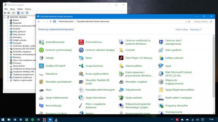The width and height of the screenshot is (218, 122).
Task: Refresh the Control Panel address bar
Action: [x=189, y=22]
